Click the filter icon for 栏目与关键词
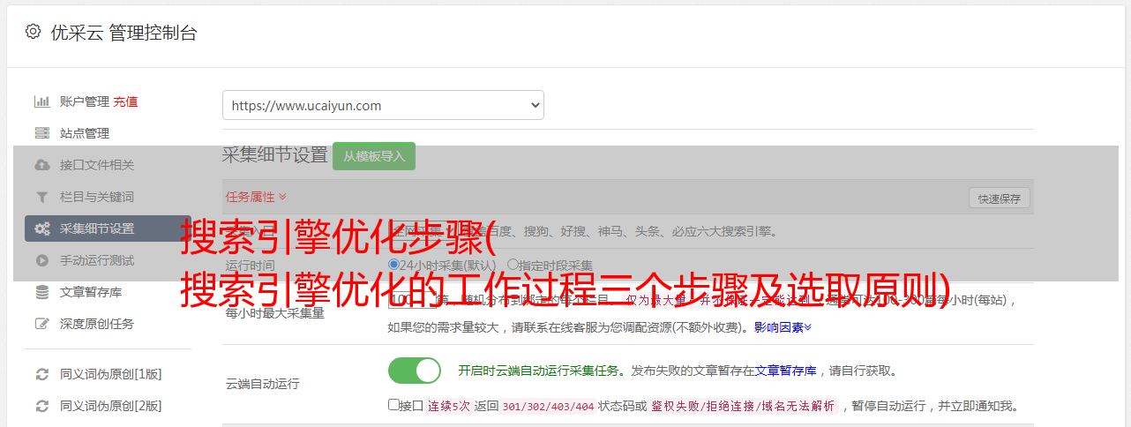1131x427 pixels. pyautogui.click(x=41, y=197)
